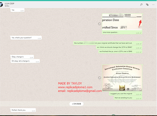Select "we finished the ps, one is 1074, one is 0846"

(x=120, y=51)
